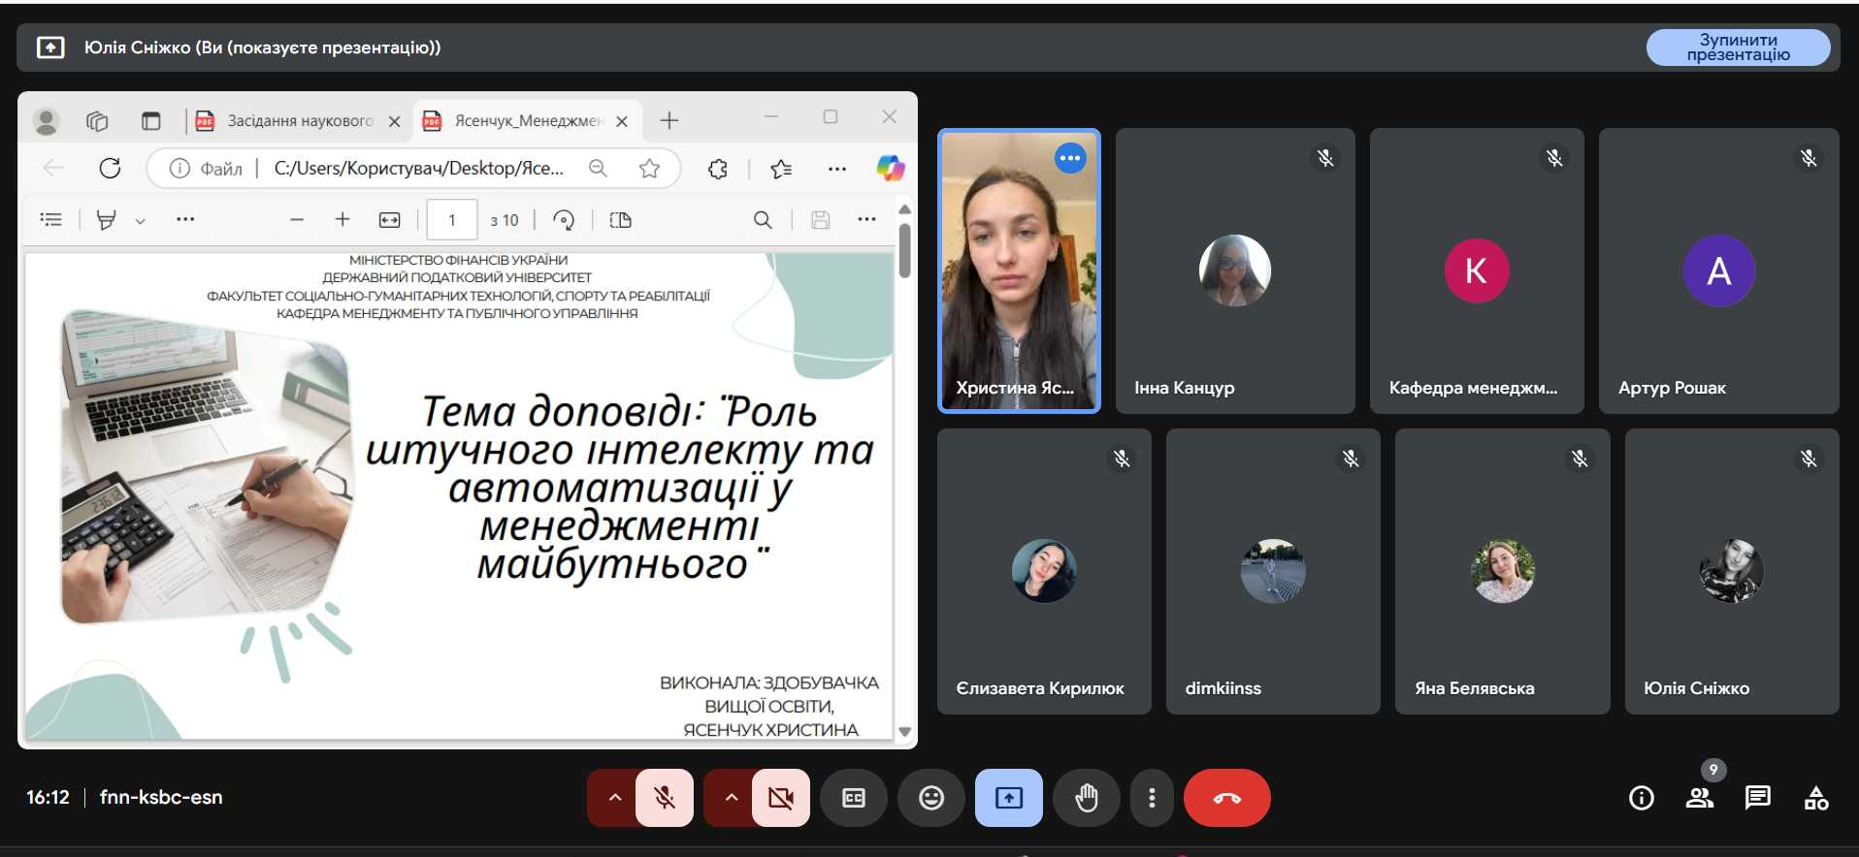
Task: Toggle the microphone mute button
Action: point(665,798)
